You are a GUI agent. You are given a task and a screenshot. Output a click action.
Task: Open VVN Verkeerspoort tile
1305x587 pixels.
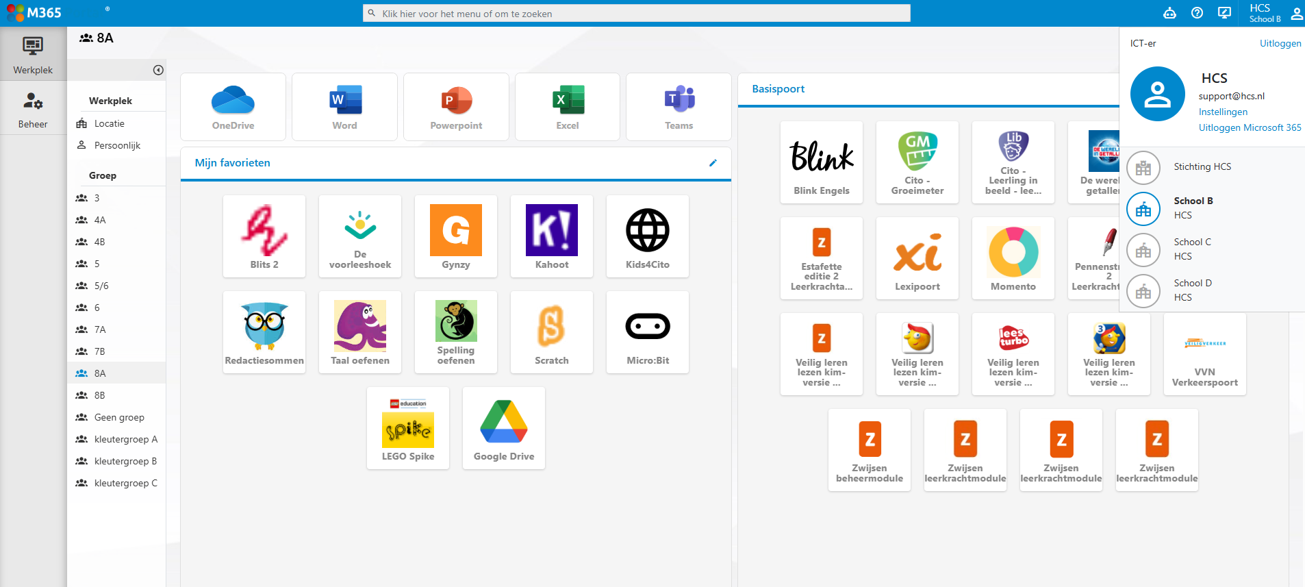[1205, 354]
